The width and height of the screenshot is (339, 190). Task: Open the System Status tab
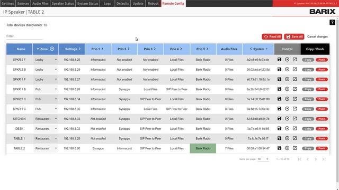pyautogui.click(x=87, y=4)
